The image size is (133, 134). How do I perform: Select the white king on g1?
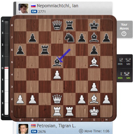coord(94,111)
